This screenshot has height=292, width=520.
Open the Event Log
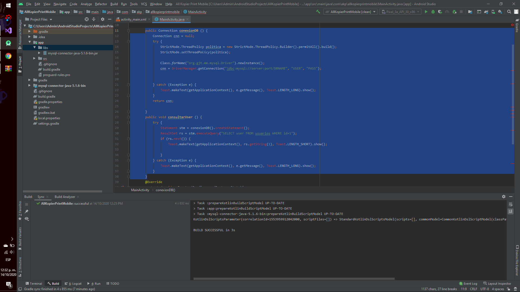468,283
